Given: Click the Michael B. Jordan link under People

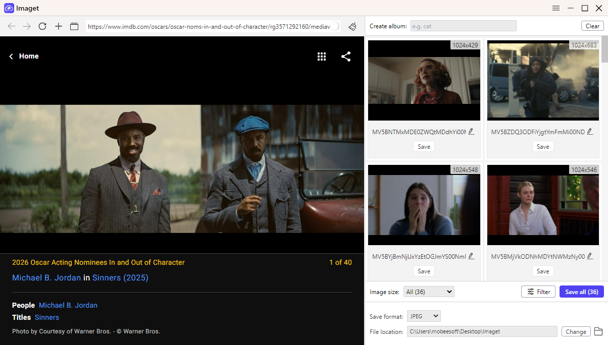Looking at the screenshot, I should (68, 305).
